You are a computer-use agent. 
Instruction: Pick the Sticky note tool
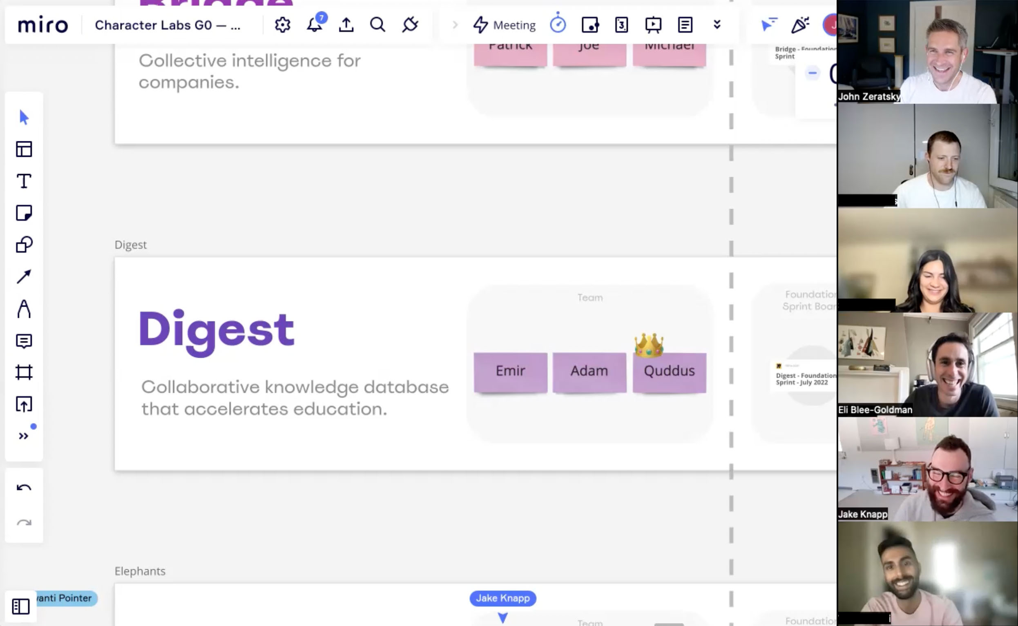[24, 213]
